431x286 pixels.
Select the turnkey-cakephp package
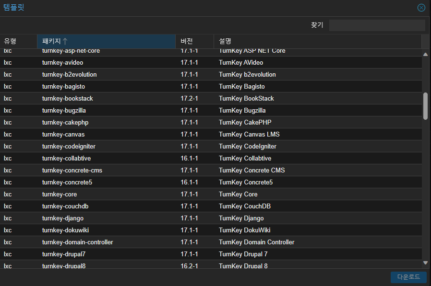pos(65,123)
